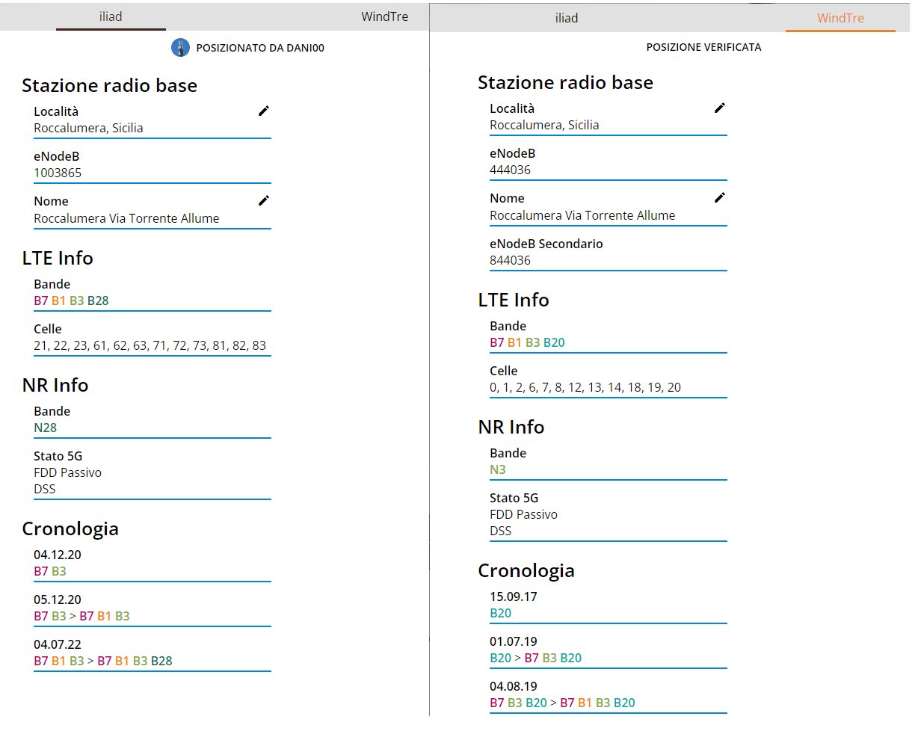915x743 pixels.
Task: Click the 01.07.19 history date
Action: point(514,641)
